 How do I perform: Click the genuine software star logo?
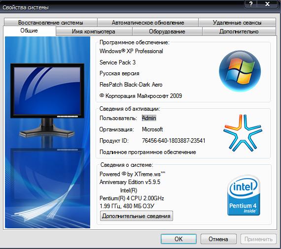click(243, 133)
